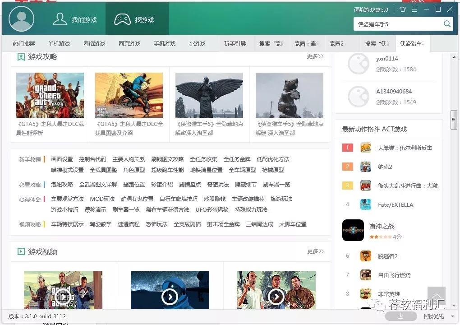Open the 侠盗猎车 tab on the far right
This screenshot has height=325, width=460.
412,43
